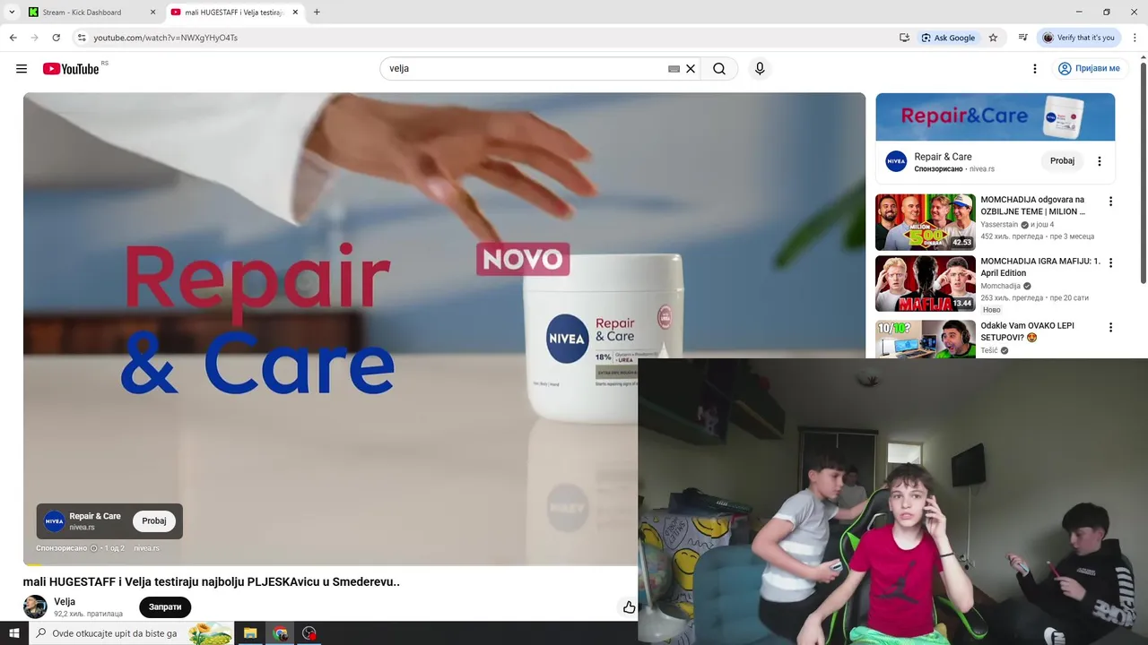Screen dimensions: 1148x645
Task: Open the tab search dropdown arrow
Action: pyautogui.click(x=12, y=12)
